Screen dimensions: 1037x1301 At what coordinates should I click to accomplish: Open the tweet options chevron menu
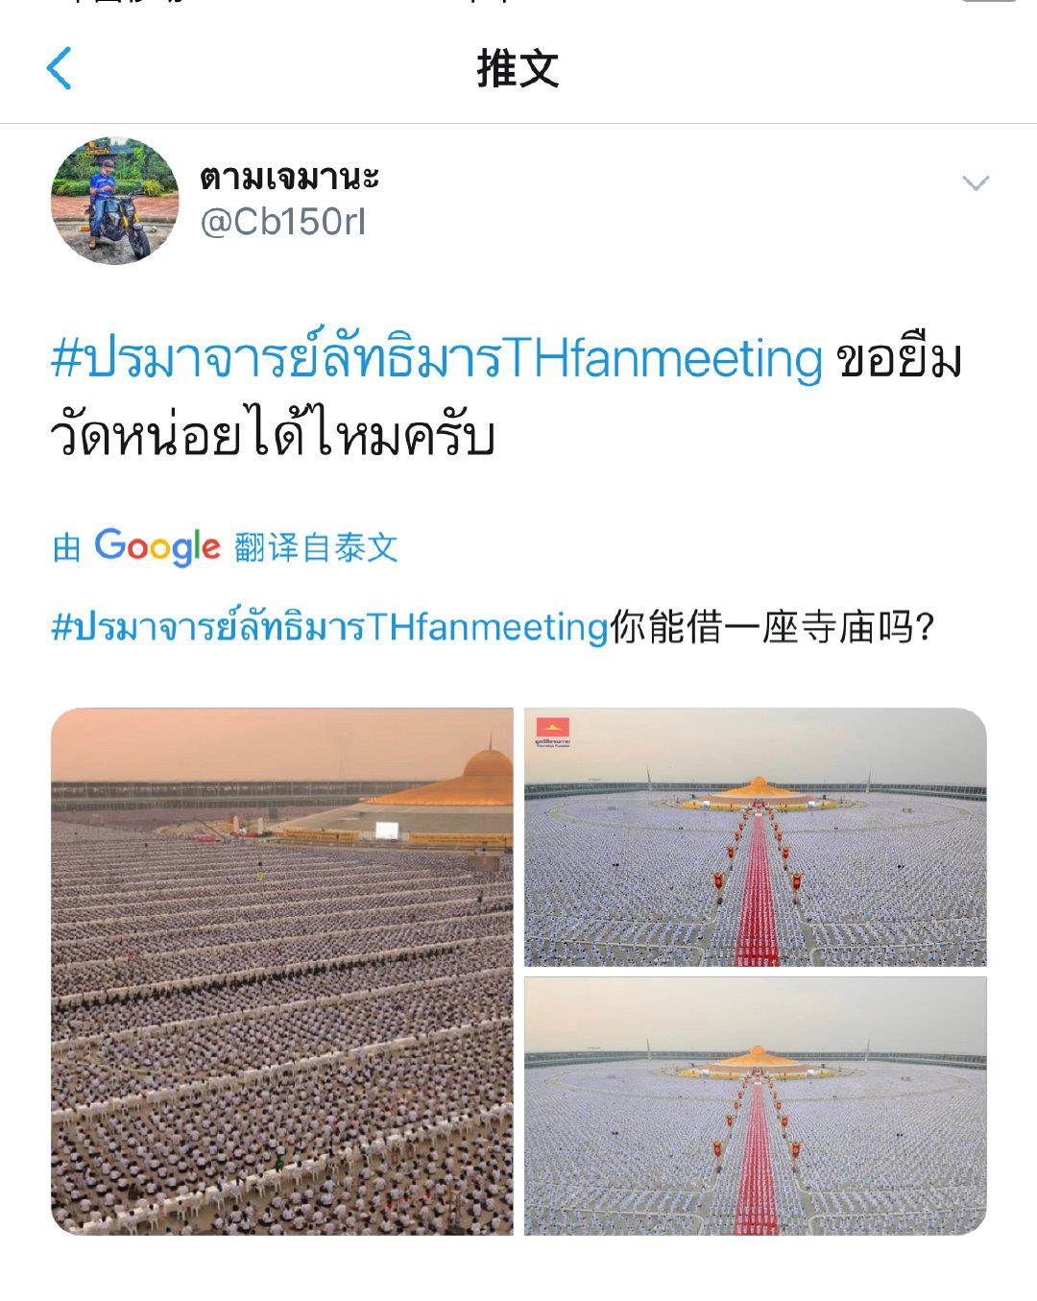tap(975, 182)
